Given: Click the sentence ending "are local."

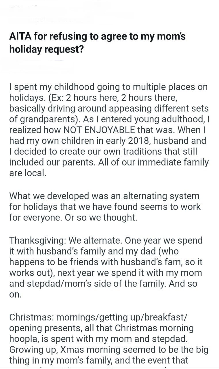Looking at the screenshot, I should [x=28, y=173].
